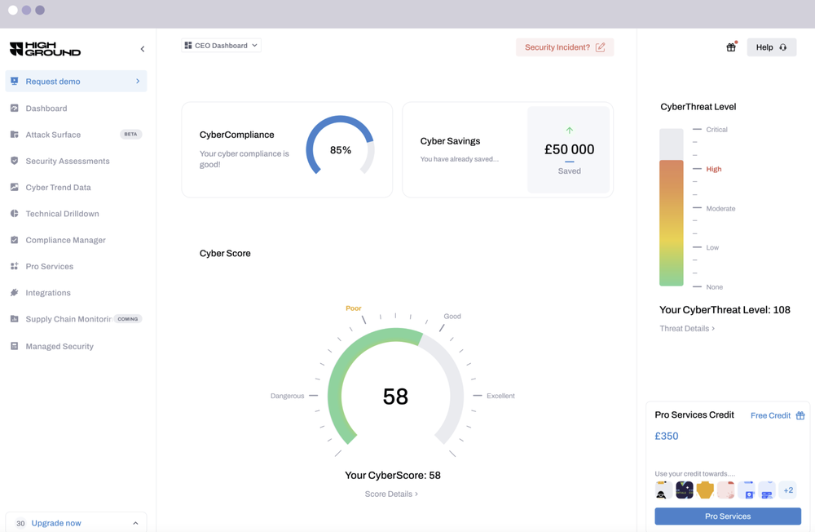Click the Free Credit gift icon
The height and width of the screenshot is (532, 815).
(x=800, y=415)
